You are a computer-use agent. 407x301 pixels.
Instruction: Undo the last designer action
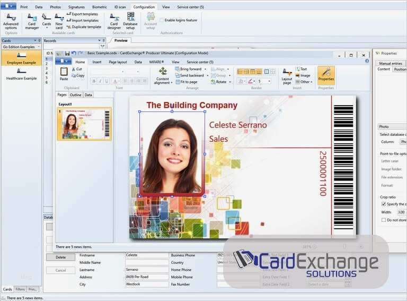coord(74,53)
